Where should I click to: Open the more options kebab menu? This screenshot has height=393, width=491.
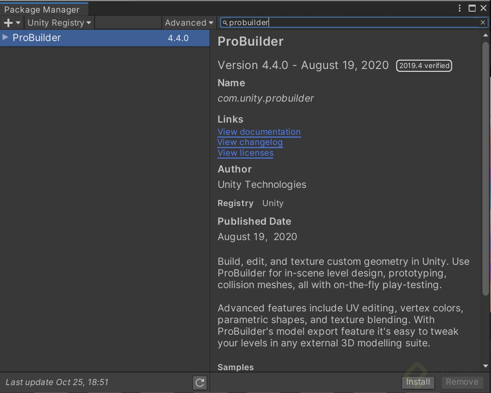459,8
